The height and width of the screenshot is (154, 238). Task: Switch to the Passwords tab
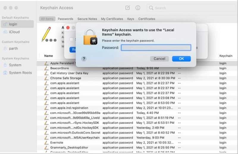65,19
